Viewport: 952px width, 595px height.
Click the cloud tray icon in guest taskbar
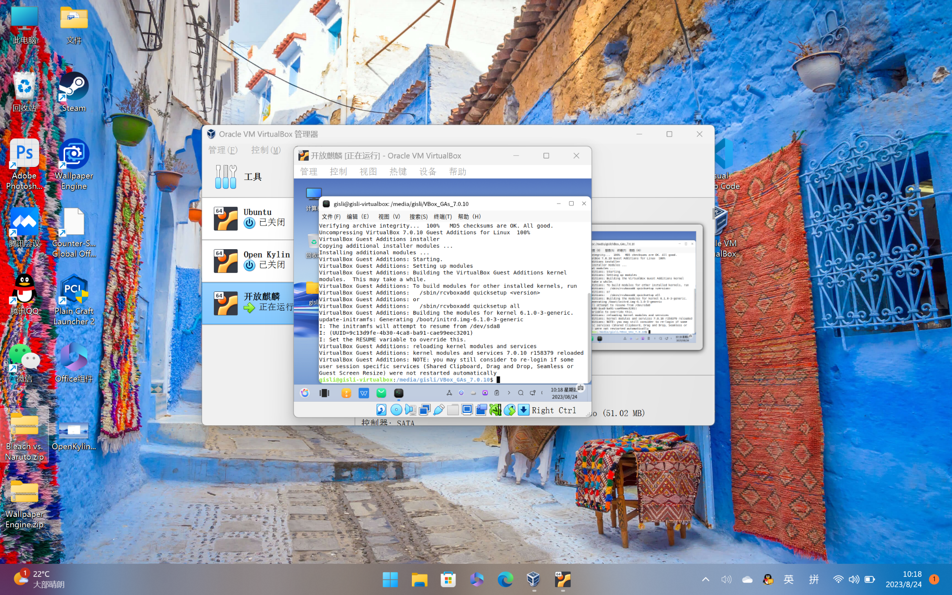473,393
